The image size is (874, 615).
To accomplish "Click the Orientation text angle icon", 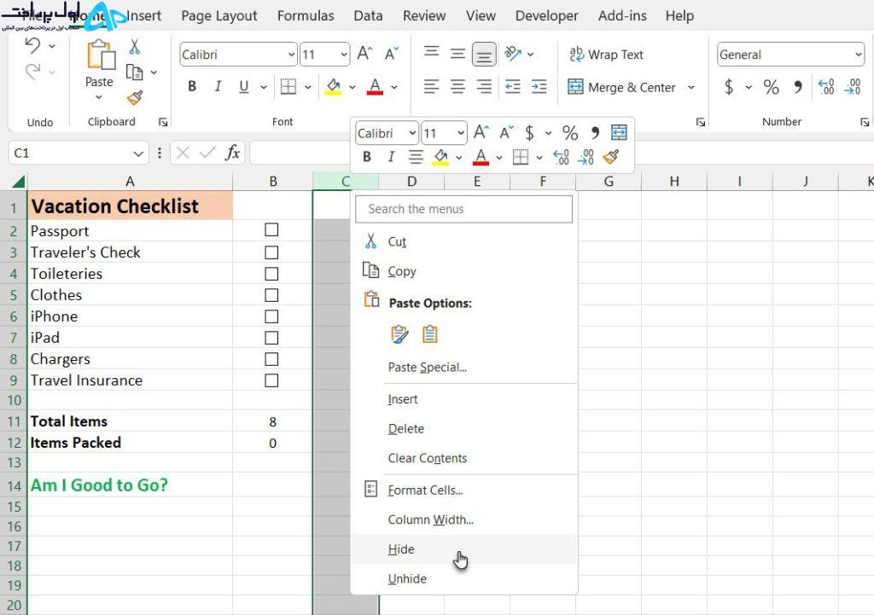I will pos(513,54).
